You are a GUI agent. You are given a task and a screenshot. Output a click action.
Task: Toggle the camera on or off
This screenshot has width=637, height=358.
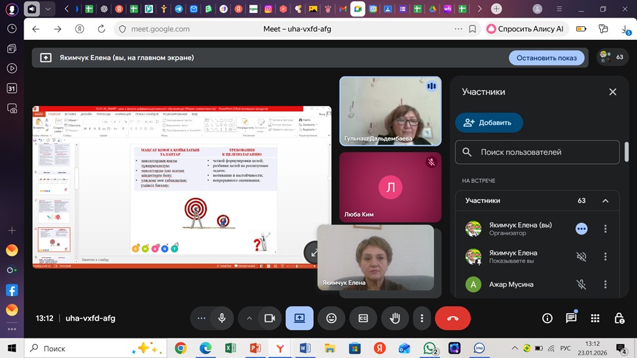[269, 318]
